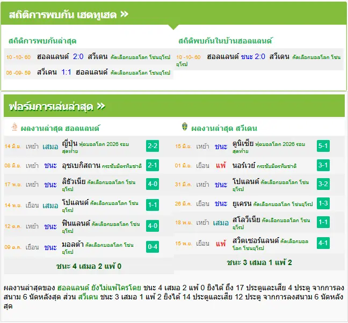Click green ฮอลแลนด์ ยังไม่แพ้ใครโดย text in summary paragraph

tap(99, 288)
